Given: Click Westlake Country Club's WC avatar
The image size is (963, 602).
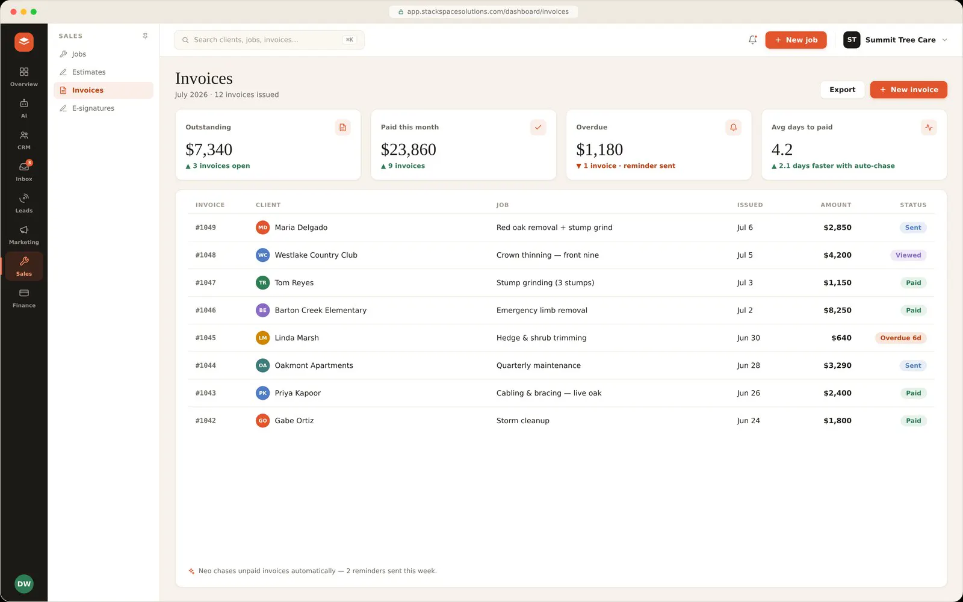Looking at the screenshot, I should click(x=262, y=255).
